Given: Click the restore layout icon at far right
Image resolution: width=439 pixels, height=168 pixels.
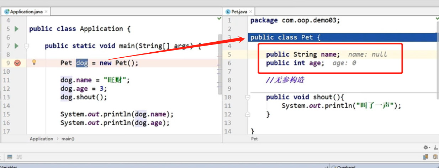Looking at the screenshot, I should click(425, 157).
